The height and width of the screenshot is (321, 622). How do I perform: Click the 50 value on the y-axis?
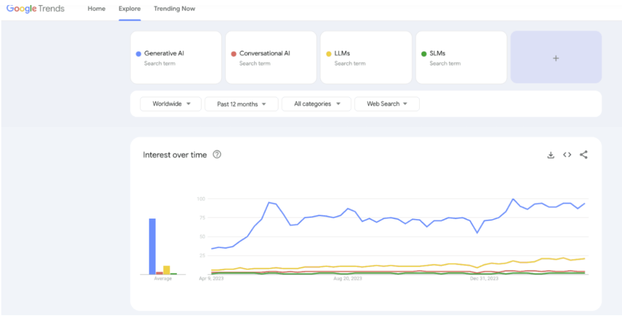pyautogui.click(x=202, y=236)
